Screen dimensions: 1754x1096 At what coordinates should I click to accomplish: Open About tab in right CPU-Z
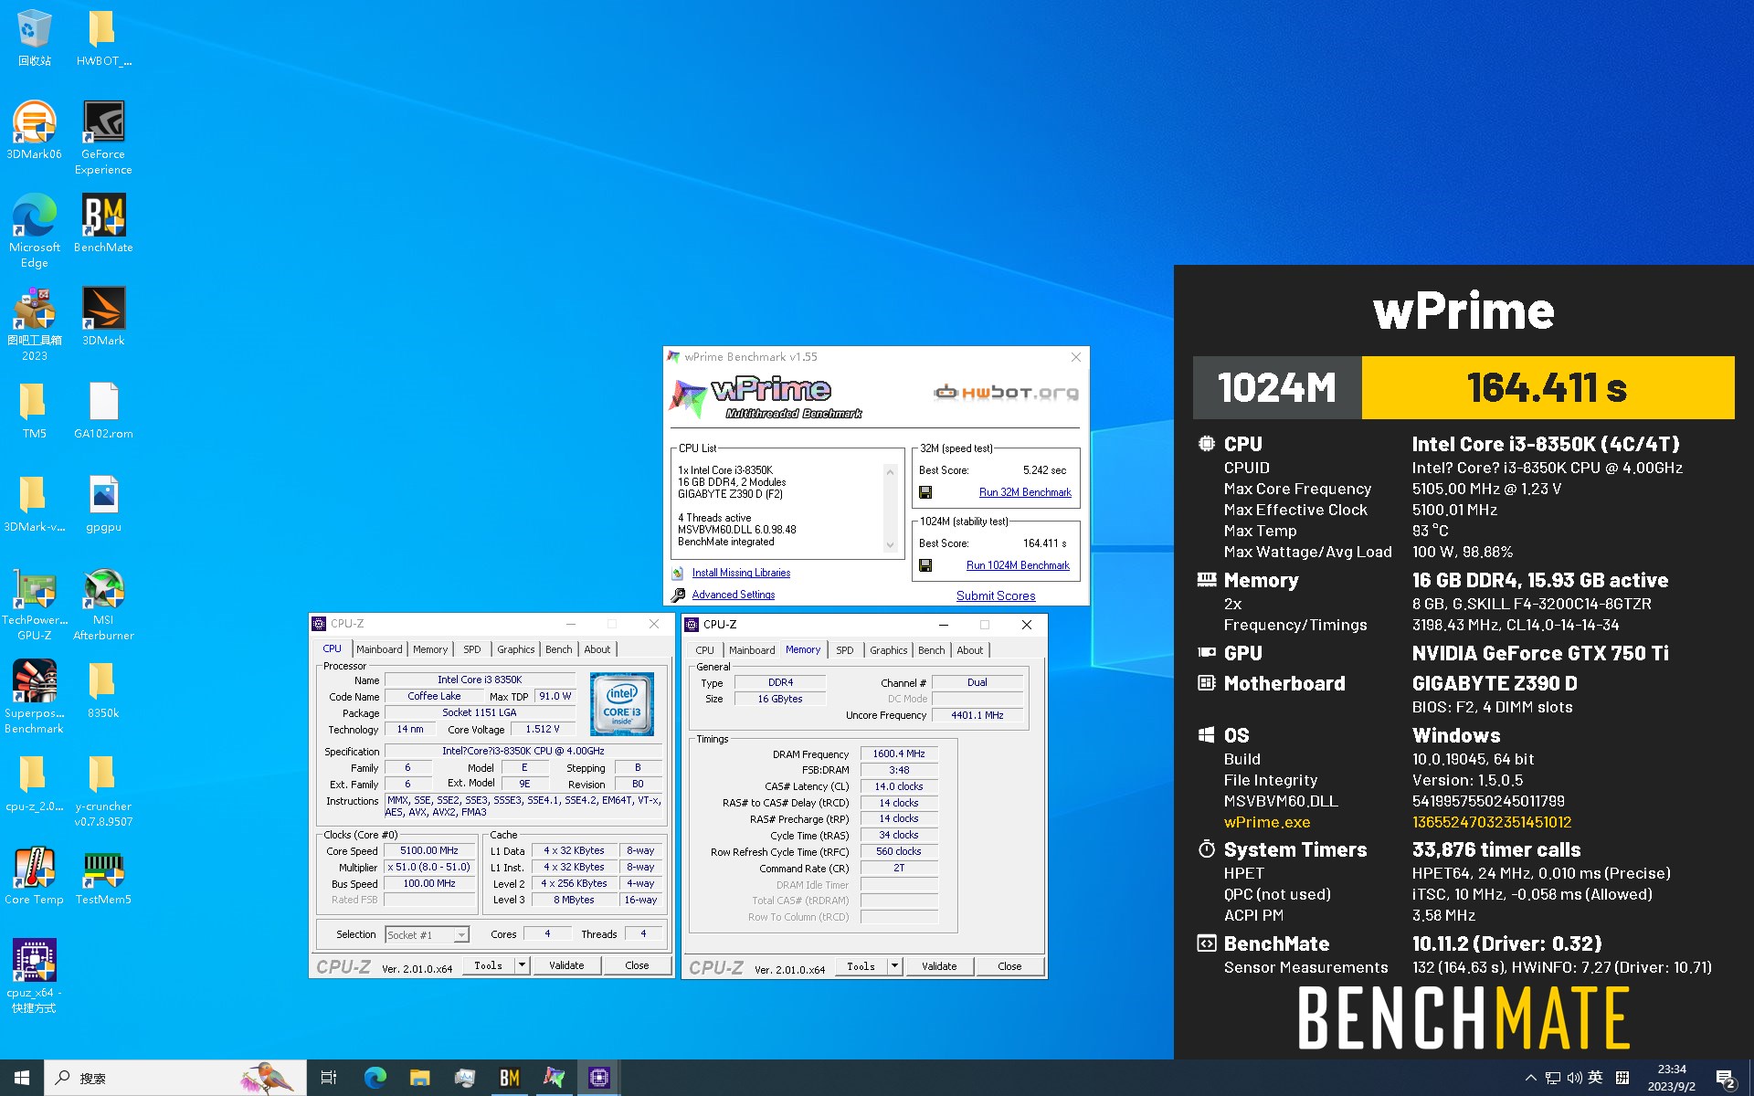coord(970,650)
